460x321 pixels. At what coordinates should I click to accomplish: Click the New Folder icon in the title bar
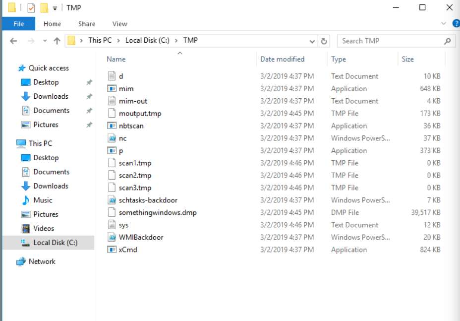44,7
